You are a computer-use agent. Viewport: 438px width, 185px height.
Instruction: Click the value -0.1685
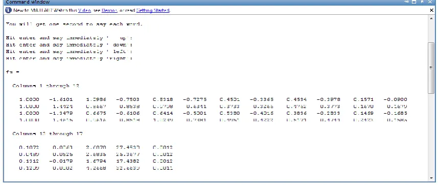[x=395, y=113]
